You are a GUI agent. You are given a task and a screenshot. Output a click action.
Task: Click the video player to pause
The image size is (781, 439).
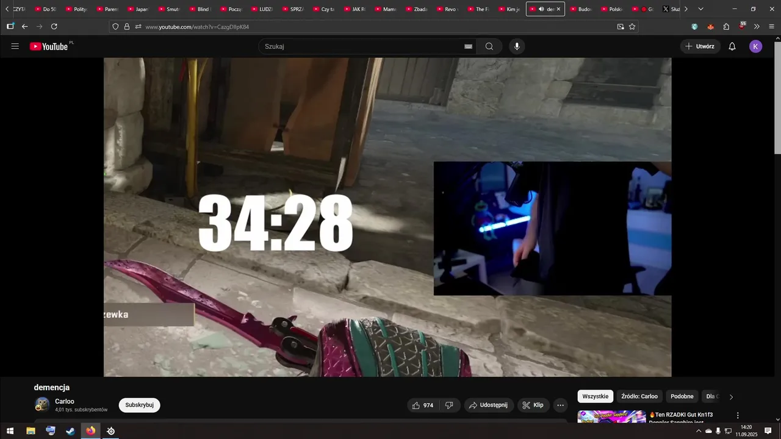[387, 217]
